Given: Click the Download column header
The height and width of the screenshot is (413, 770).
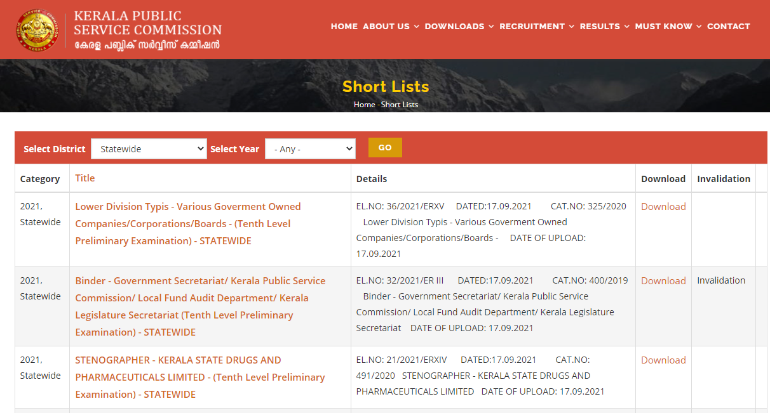Looking at the screenshot, I should [663, 179].
